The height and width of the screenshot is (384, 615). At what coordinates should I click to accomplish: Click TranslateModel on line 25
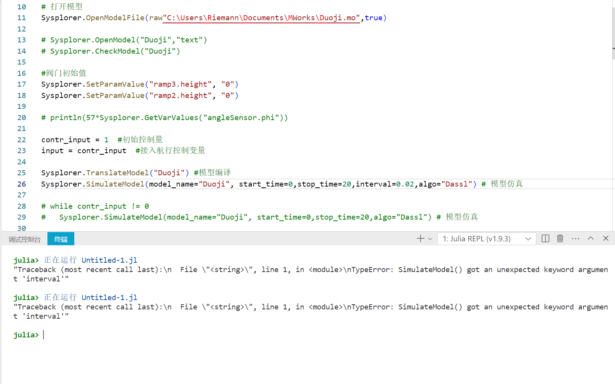(117, 173)
